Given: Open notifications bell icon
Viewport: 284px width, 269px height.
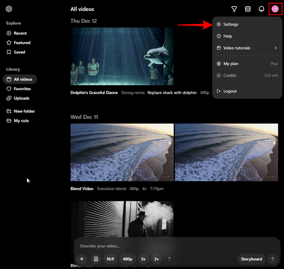Looking at the screenshot, I should point(261,9).
